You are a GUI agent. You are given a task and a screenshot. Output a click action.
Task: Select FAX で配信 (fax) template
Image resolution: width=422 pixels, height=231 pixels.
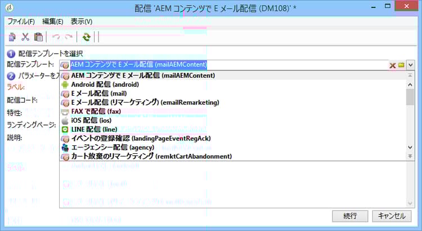click(233, 112)
